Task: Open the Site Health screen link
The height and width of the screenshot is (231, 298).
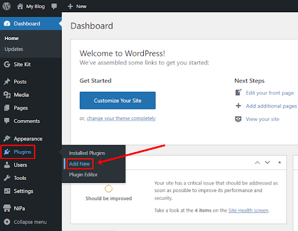Action: pyautogui.click(x=249, y=210)
